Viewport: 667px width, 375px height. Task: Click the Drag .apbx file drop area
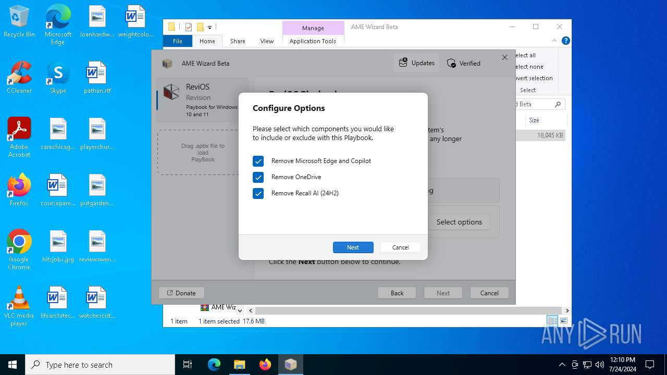pos(203,153)
